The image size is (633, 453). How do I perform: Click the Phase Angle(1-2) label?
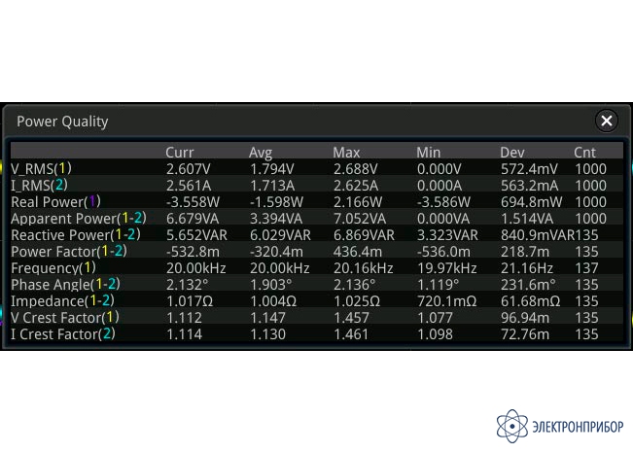click(x=65, y=284)
